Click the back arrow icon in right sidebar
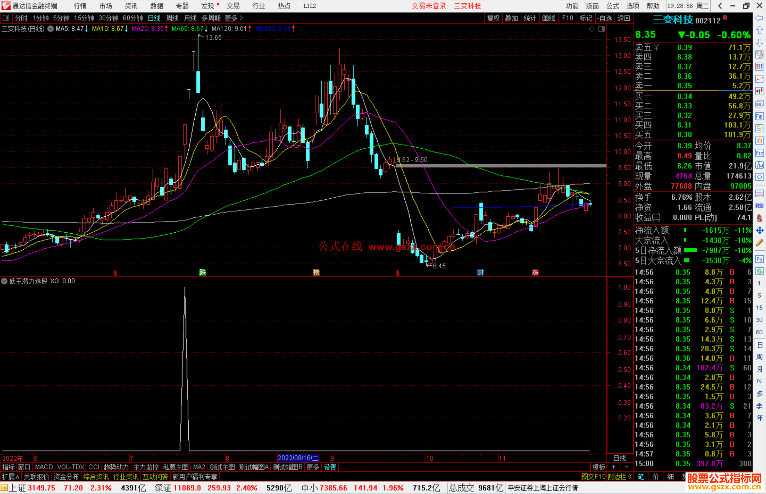 (759, 18)
